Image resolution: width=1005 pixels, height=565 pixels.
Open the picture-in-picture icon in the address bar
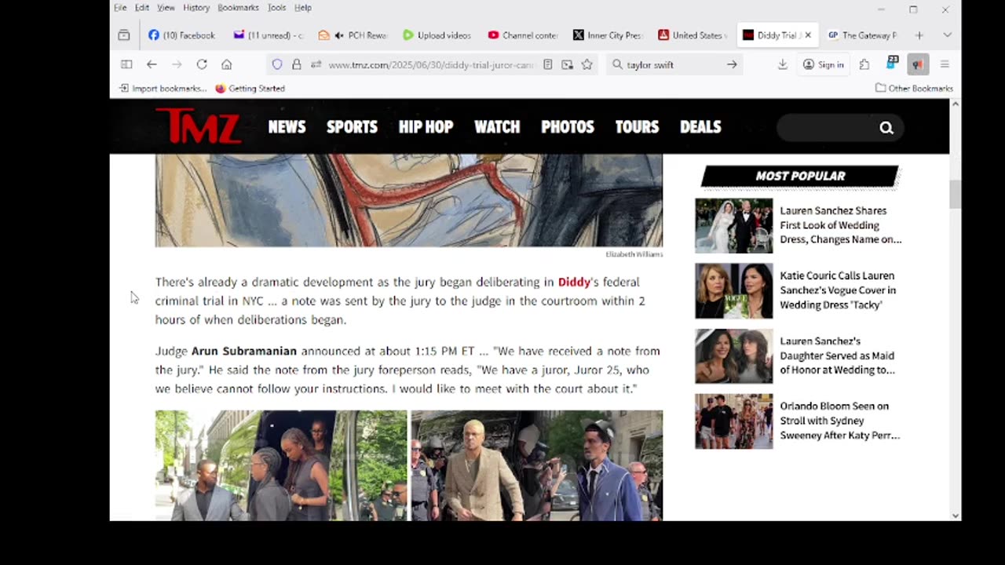coord(567,64)
